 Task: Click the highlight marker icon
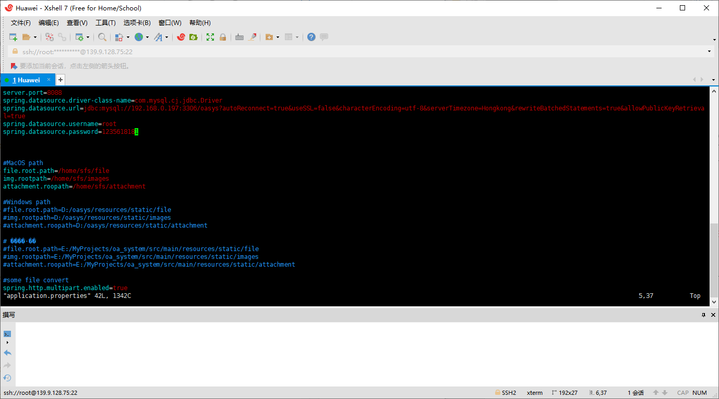(x=253, y=37)
